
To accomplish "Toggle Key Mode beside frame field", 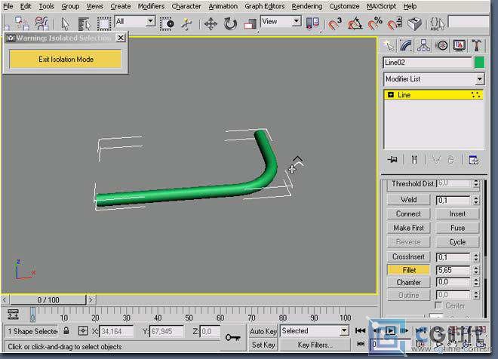I will [x=361, y=344].
